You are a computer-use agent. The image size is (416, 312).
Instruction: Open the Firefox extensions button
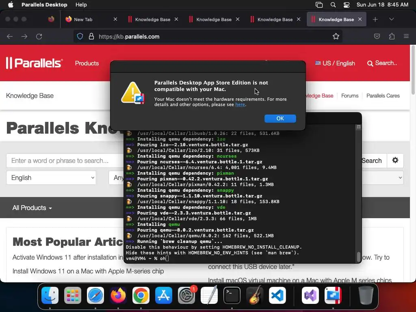(392, 36)
